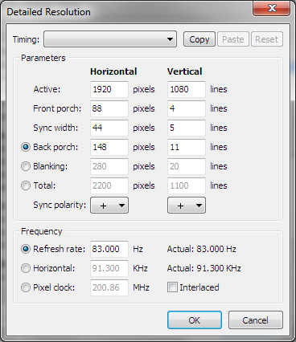Click the vertical Active lines field

click(x=187, y=89)
